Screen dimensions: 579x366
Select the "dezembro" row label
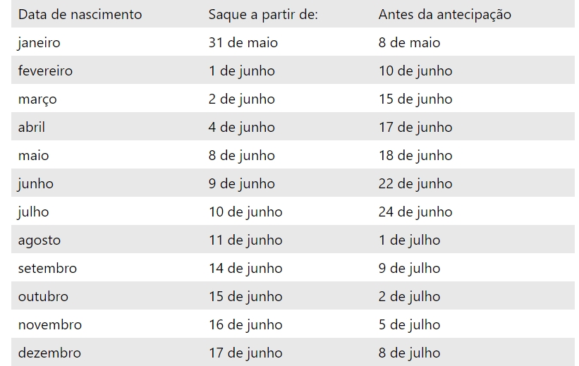point(49,353)
